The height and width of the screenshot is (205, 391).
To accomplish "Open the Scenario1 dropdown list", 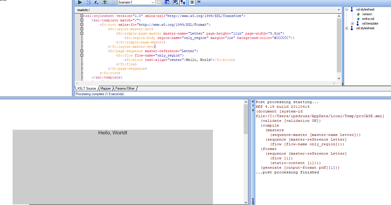I will [153, 2].
